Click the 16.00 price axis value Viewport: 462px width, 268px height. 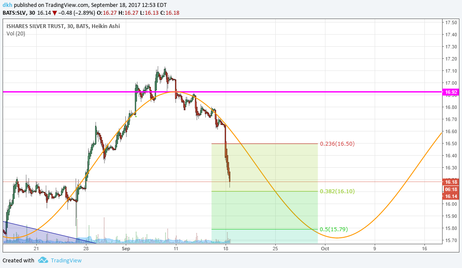[x=451, y=204]
